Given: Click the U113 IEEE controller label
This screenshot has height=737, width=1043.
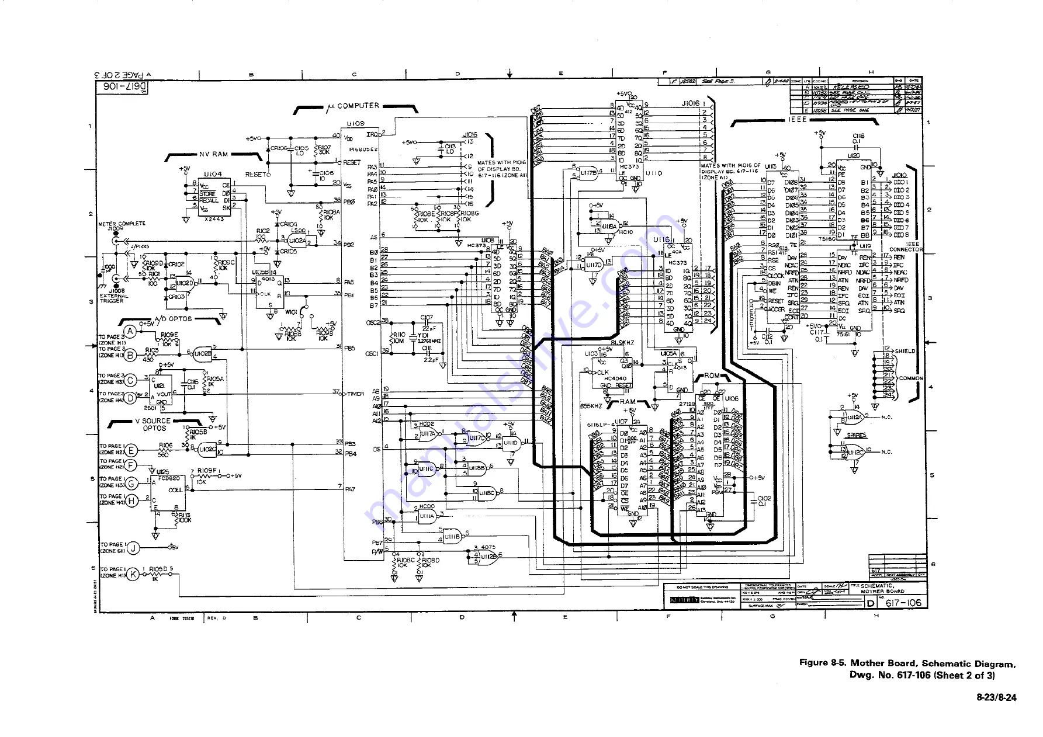Looking at the screenshot, I should point(771,166).
